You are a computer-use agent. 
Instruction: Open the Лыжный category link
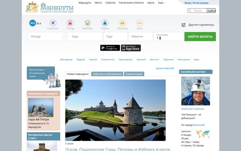[x=141, y=59]
